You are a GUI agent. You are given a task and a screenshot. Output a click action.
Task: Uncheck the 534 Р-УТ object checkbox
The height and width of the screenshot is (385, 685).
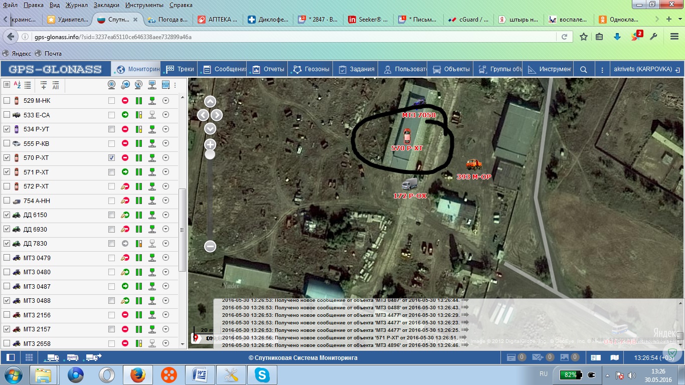(x=7, y=129)
